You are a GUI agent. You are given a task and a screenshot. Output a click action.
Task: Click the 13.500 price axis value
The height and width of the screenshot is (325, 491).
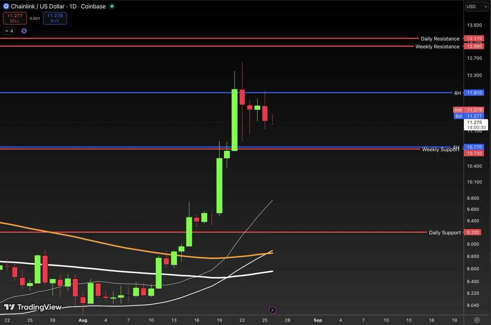click(474, 25)
